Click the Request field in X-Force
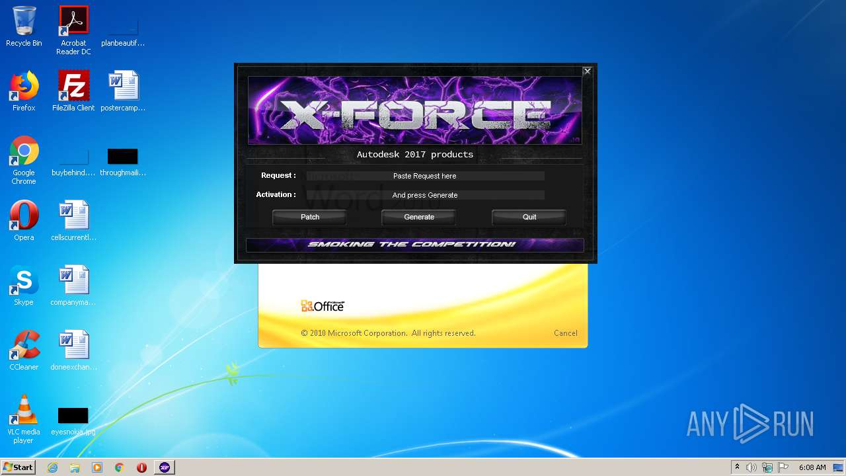The height and width of the screenshot is (476, 846). tap(425, 176)
